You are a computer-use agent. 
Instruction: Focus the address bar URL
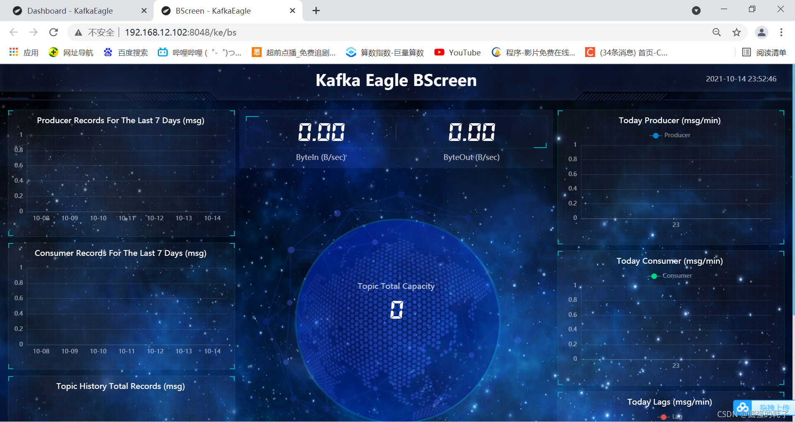tap(181, 32)
